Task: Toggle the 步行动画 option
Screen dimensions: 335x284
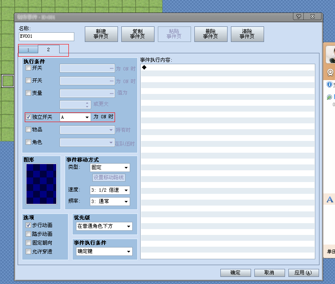Action: click(28, 225)
